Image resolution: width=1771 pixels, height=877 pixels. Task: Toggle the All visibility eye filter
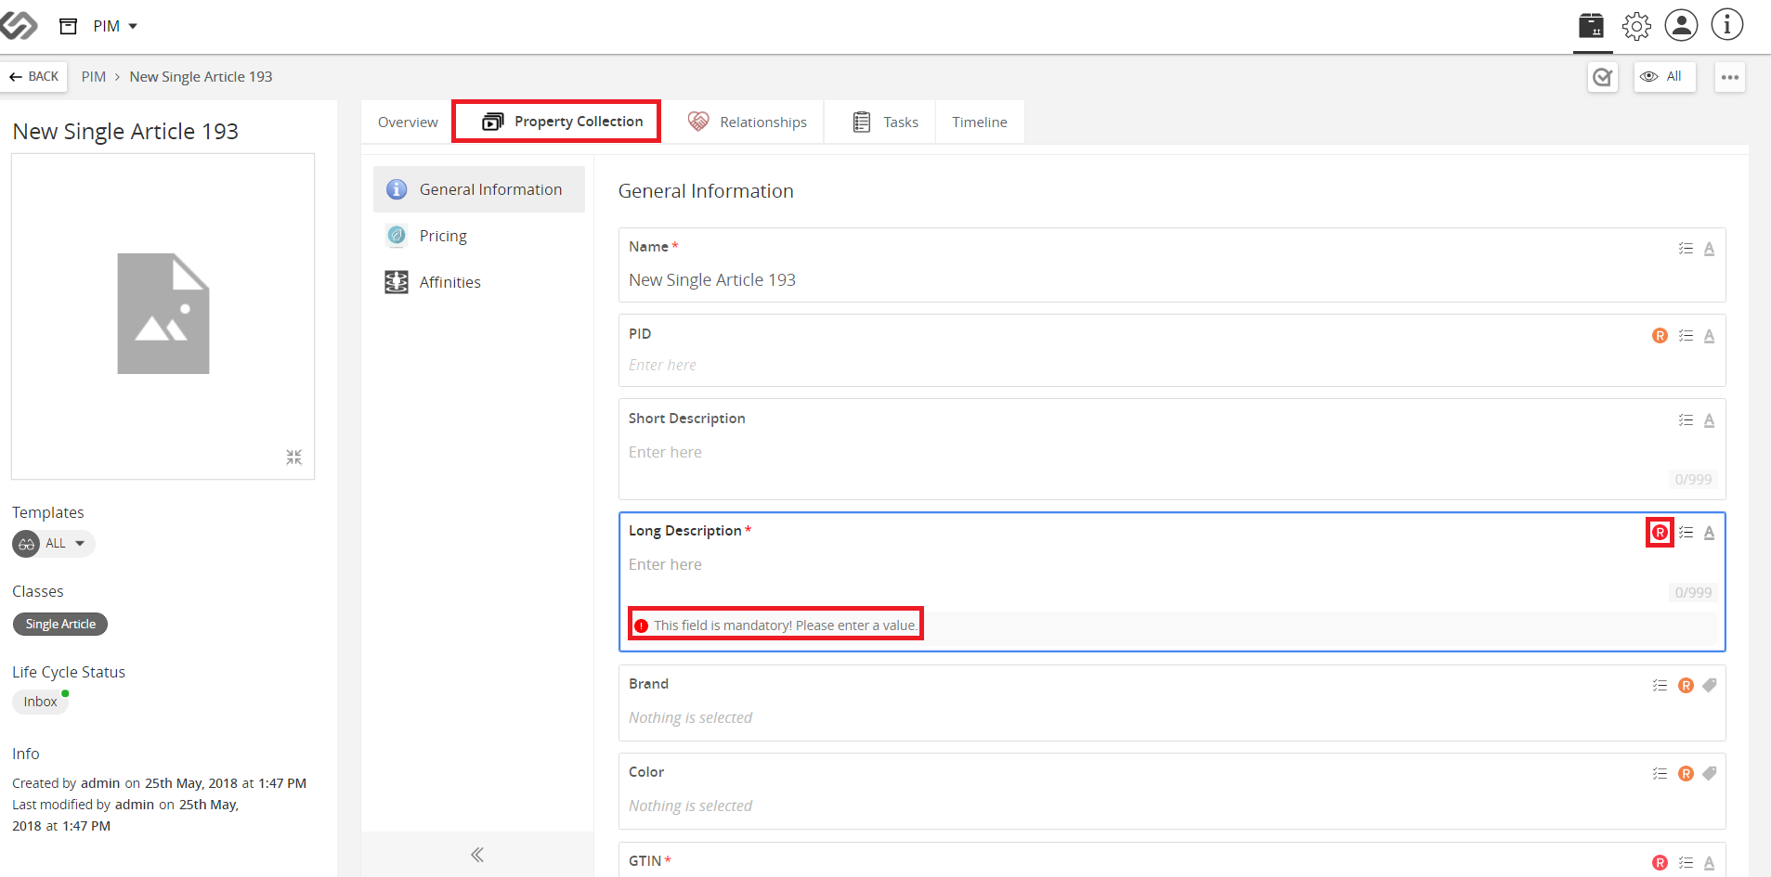(1664, 77)
